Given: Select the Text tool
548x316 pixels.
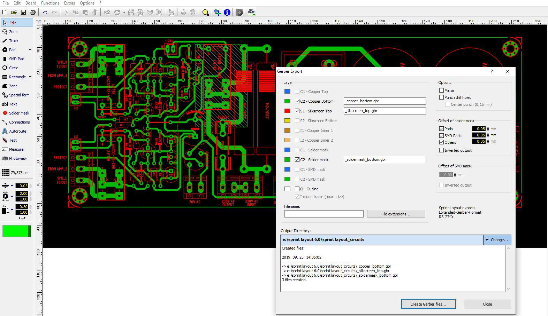Looking at the screenshot, I should tap(17, 104).
